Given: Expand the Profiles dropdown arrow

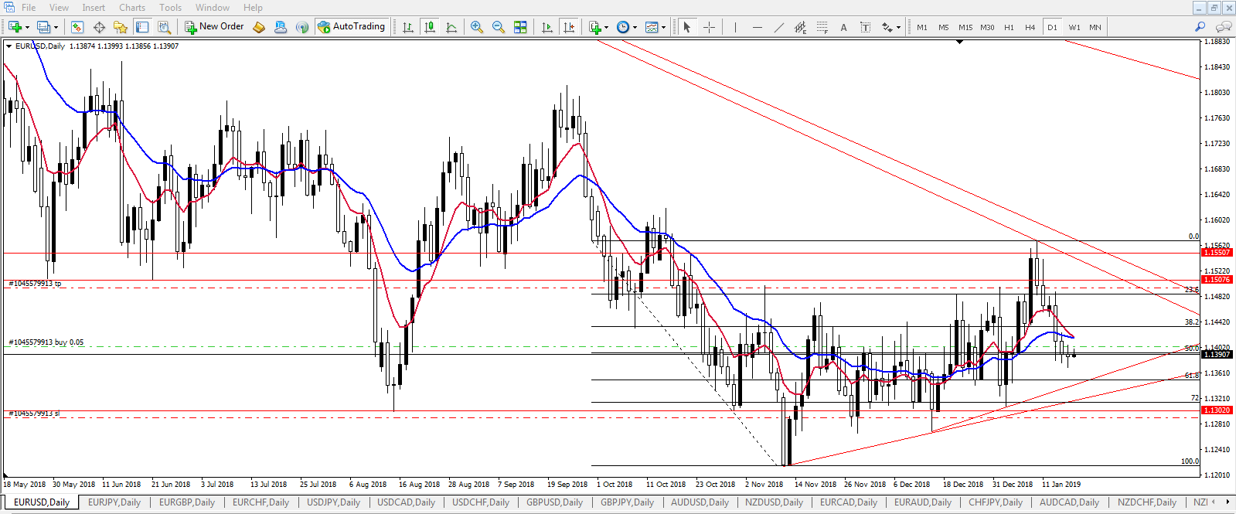Looking at the screenshot, I should click(x=56, y=27).
